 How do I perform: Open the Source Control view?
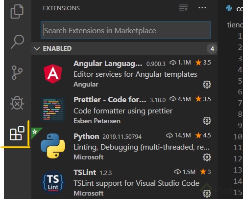(x=17, y=72)
